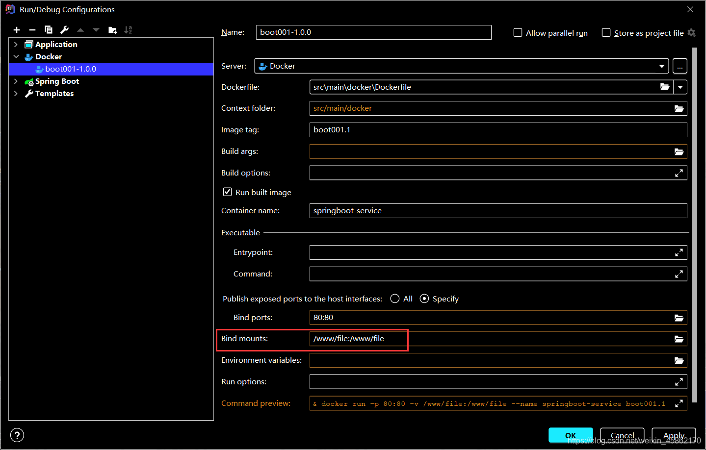Open Dockerfile dropdown arrow

[x=680, y=87]
